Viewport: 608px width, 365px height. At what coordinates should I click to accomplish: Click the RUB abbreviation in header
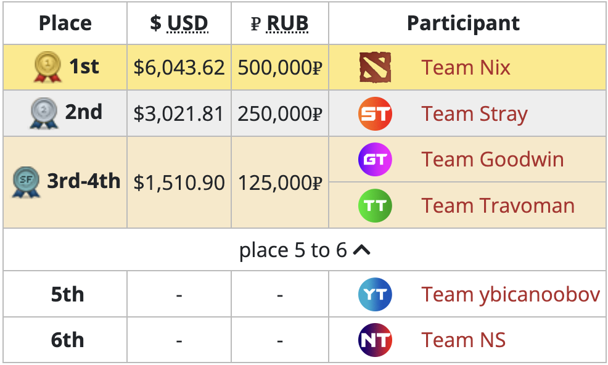287,23
